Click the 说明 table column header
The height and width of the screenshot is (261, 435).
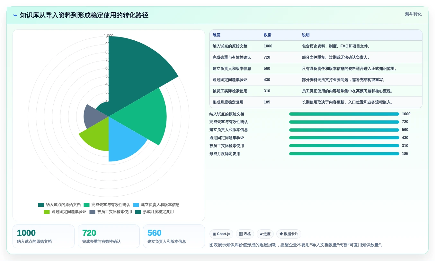point(306,35)
